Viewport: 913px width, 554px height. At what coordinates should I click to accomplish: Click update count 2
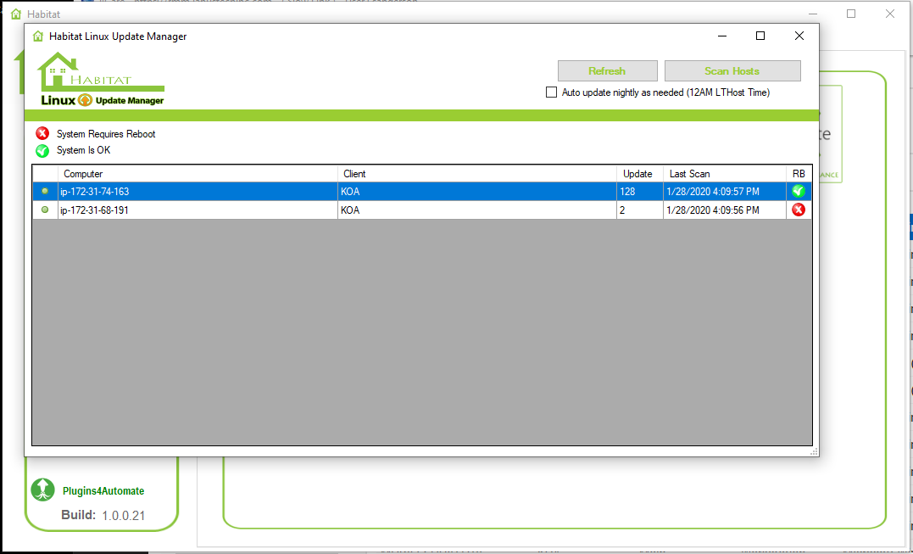pyautogui.click(x=640, y=210)
